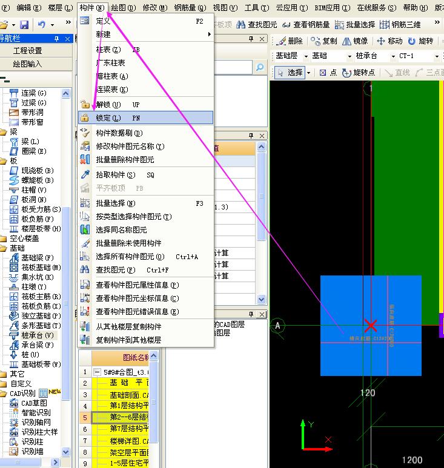Click the Rotate (旋转) tool
The height and width of the screenshot is (468, 444).
pyautogui.click(x=421, y=41)
